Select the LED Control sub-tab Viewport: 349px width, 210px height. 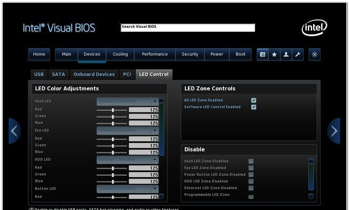coord(154,75)
